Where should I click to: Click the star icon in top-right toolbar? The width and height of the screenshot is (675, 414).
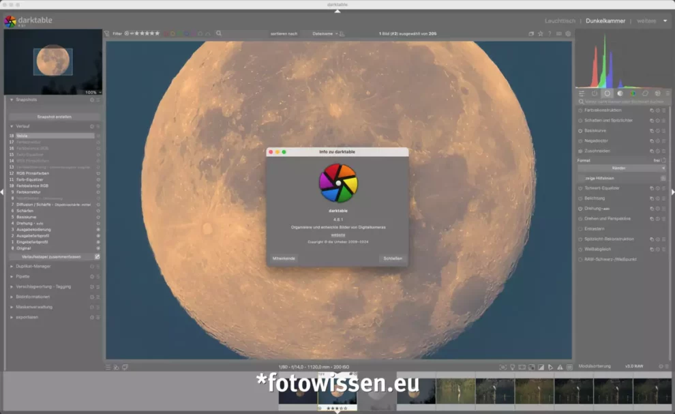click(540, 33)
